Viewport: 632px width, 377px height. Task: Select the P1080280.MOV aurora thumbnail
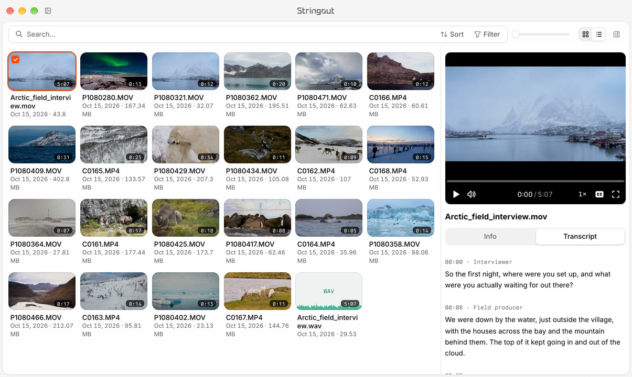coord(114,71)
